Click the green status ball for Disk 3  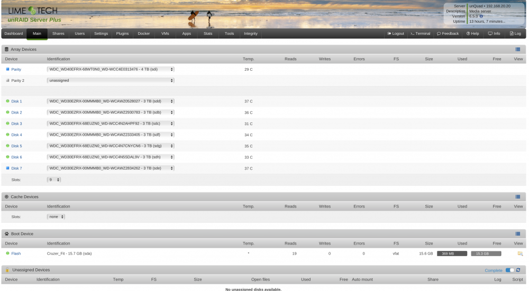[8, 123]
